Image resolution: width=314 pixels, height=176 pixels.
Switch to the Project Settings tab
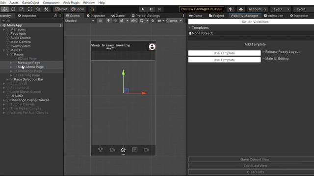(x=145, y=16)
